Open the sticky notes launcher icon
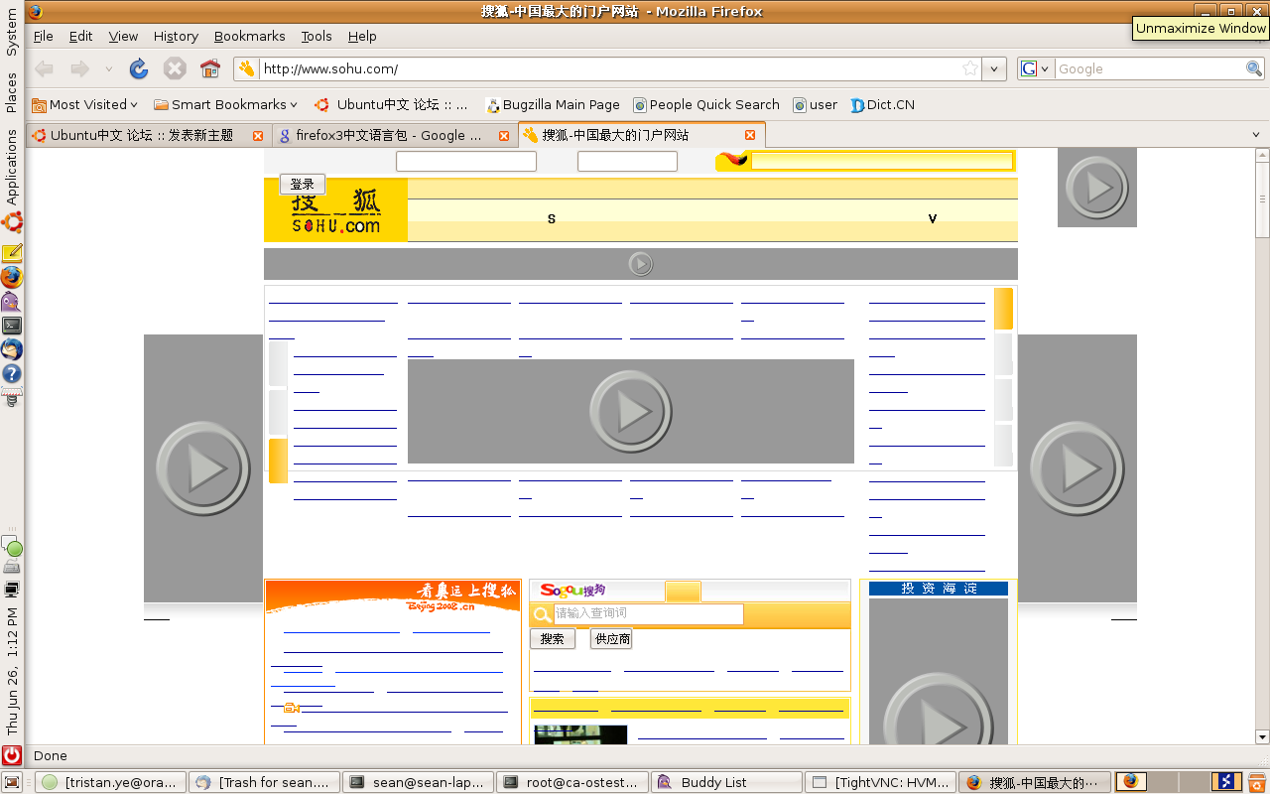This screenshot has height=794, width=1270. click(12, 253)
